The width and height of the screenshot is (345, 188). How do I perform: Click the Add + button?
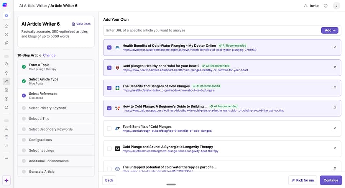click(330, 30)
